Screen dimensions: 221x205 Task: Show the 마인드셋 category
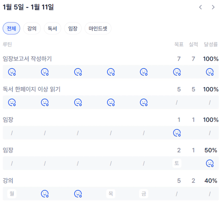coord(98,28)
